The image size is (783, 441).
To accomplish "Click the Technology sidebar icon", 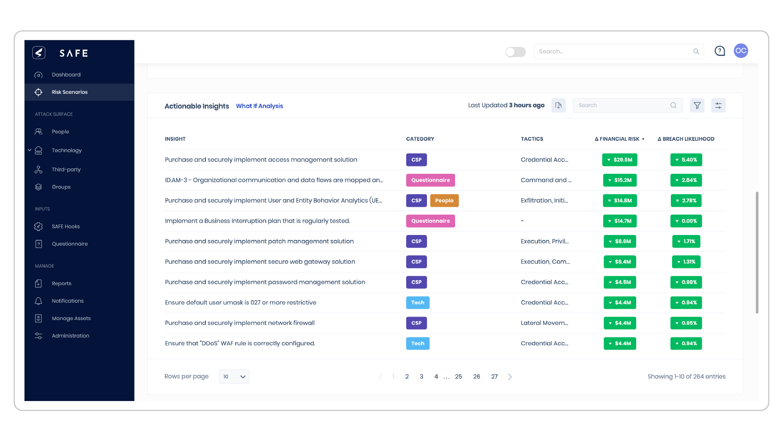I will 39,150.
